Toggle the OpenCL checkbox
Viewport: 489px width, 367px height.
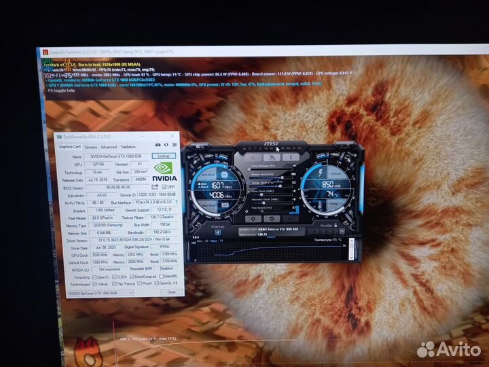[94, 277]
